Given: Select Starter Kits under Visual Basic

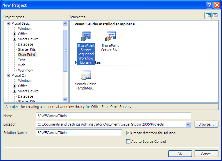Looking at the screenshot, I should pyautogui.click(x=27, y=49).
